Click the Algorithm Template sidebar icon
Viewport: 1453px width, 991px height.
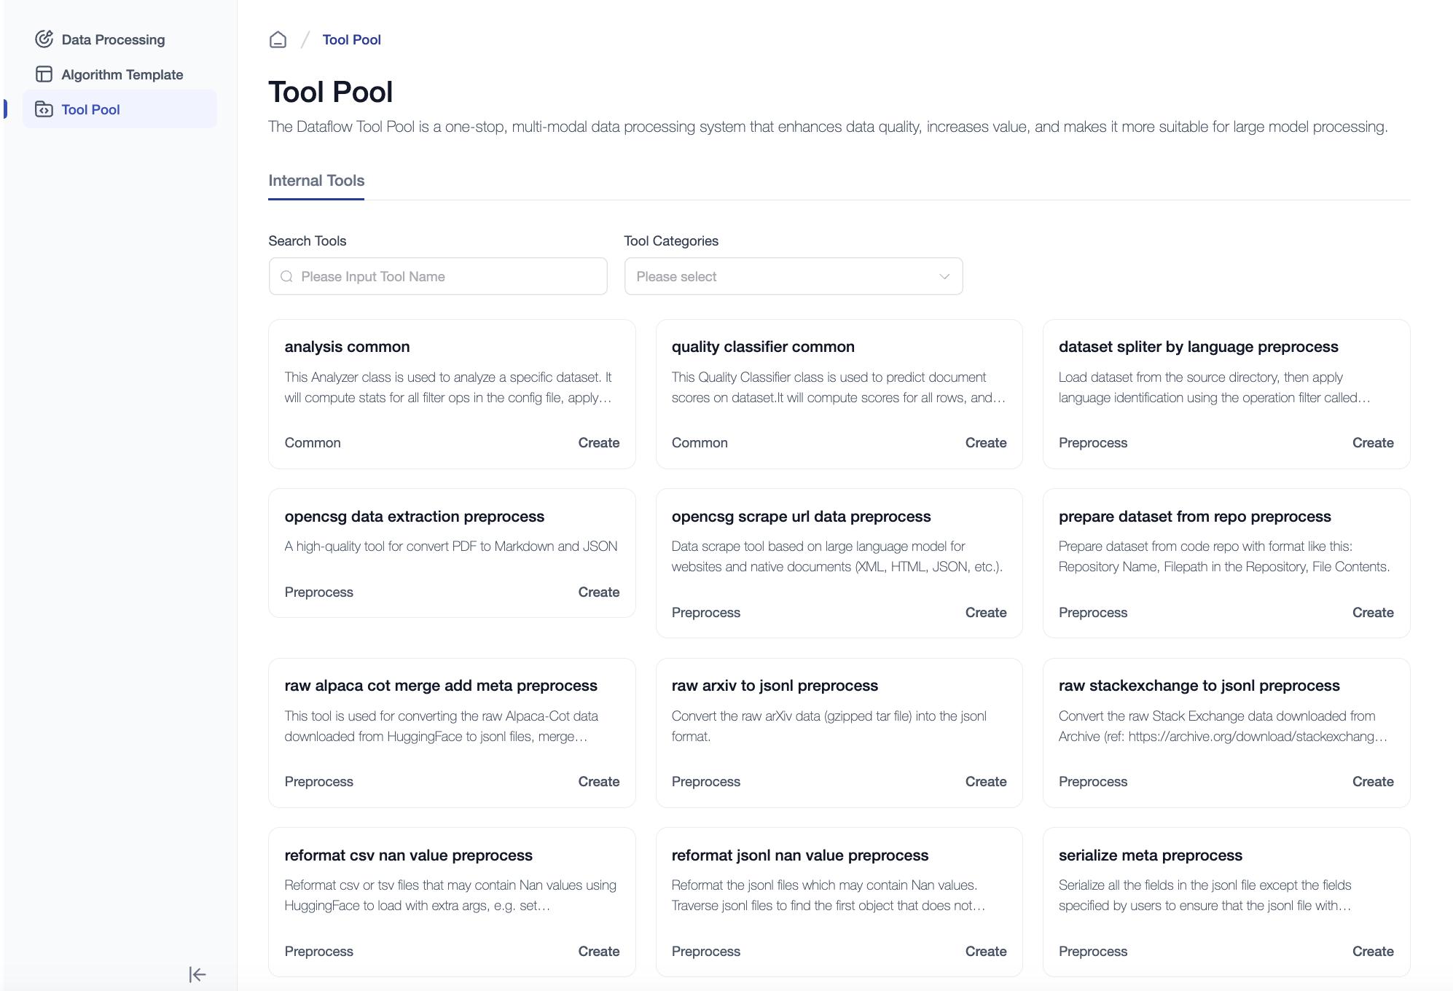point(44,74)
